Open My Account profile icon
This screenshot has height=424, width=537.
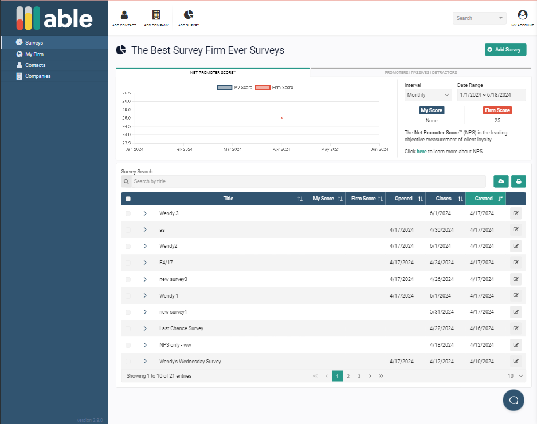point(522,15)
